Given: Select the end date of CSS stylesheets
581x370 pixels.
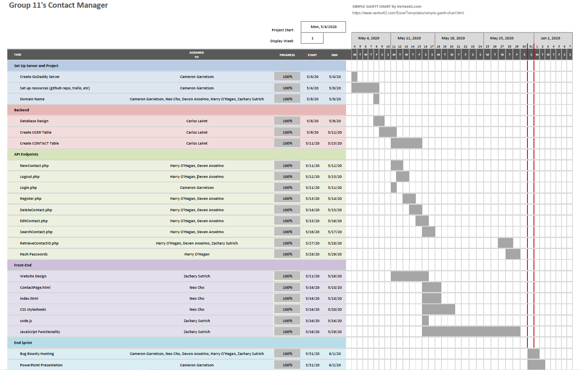Looking at the screenshot, I should coord(335,309).
